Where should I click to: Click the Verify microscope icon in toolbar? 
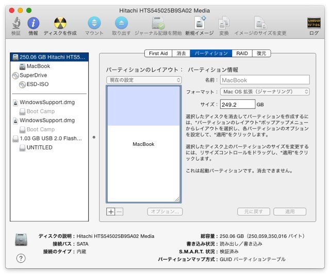coord(16,23)
